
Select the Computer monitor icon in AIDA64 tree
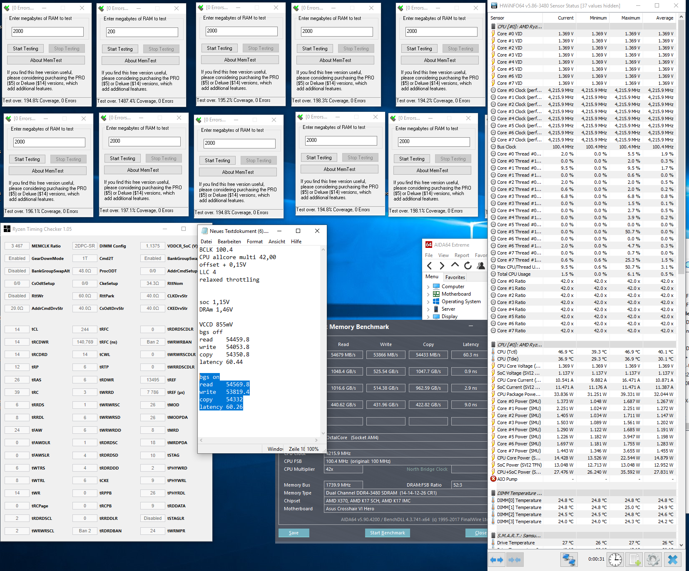pyautogui.click(x=436, y=287)
